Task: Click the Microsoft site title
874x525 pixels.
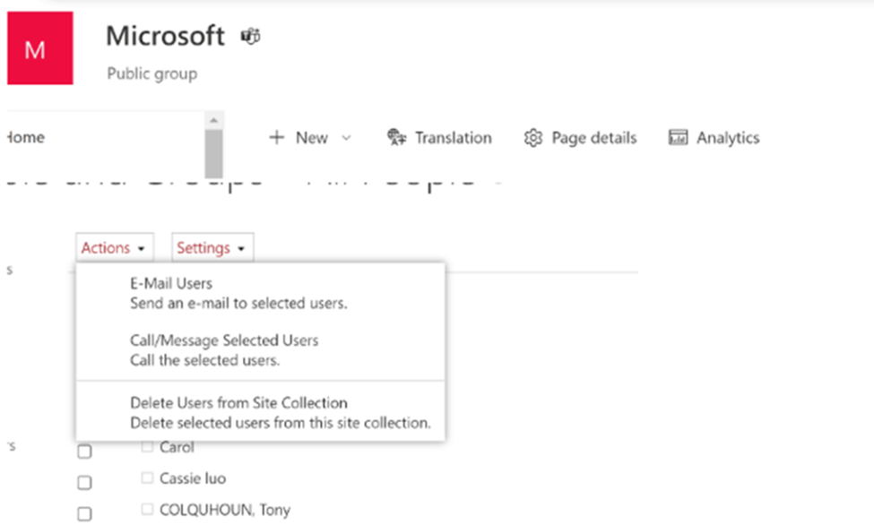Action: (166, 36)
